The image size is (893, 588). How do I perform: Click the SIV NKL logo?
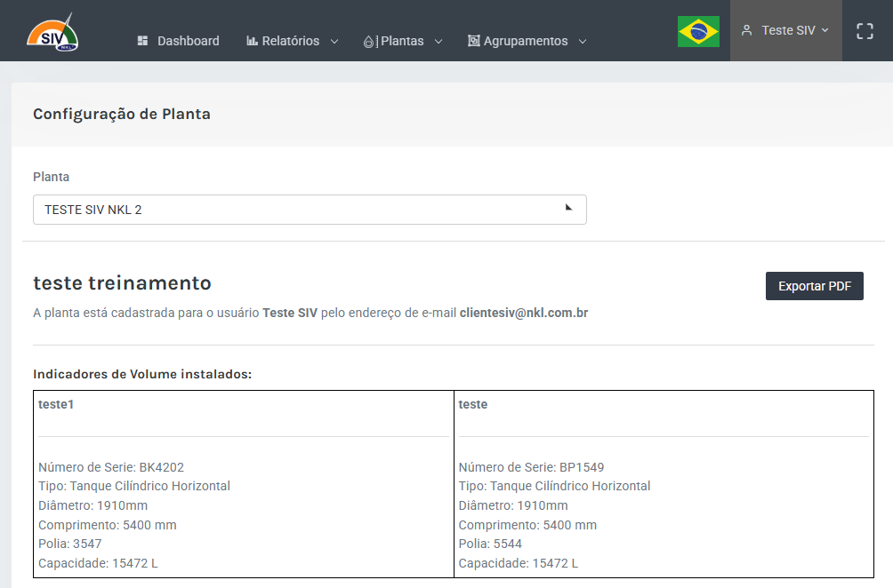coord(52,33)
